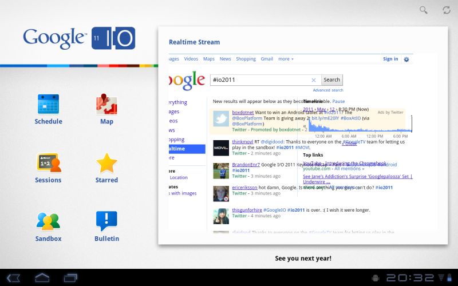Click the timeline back double-arrow

pos(305,126)
